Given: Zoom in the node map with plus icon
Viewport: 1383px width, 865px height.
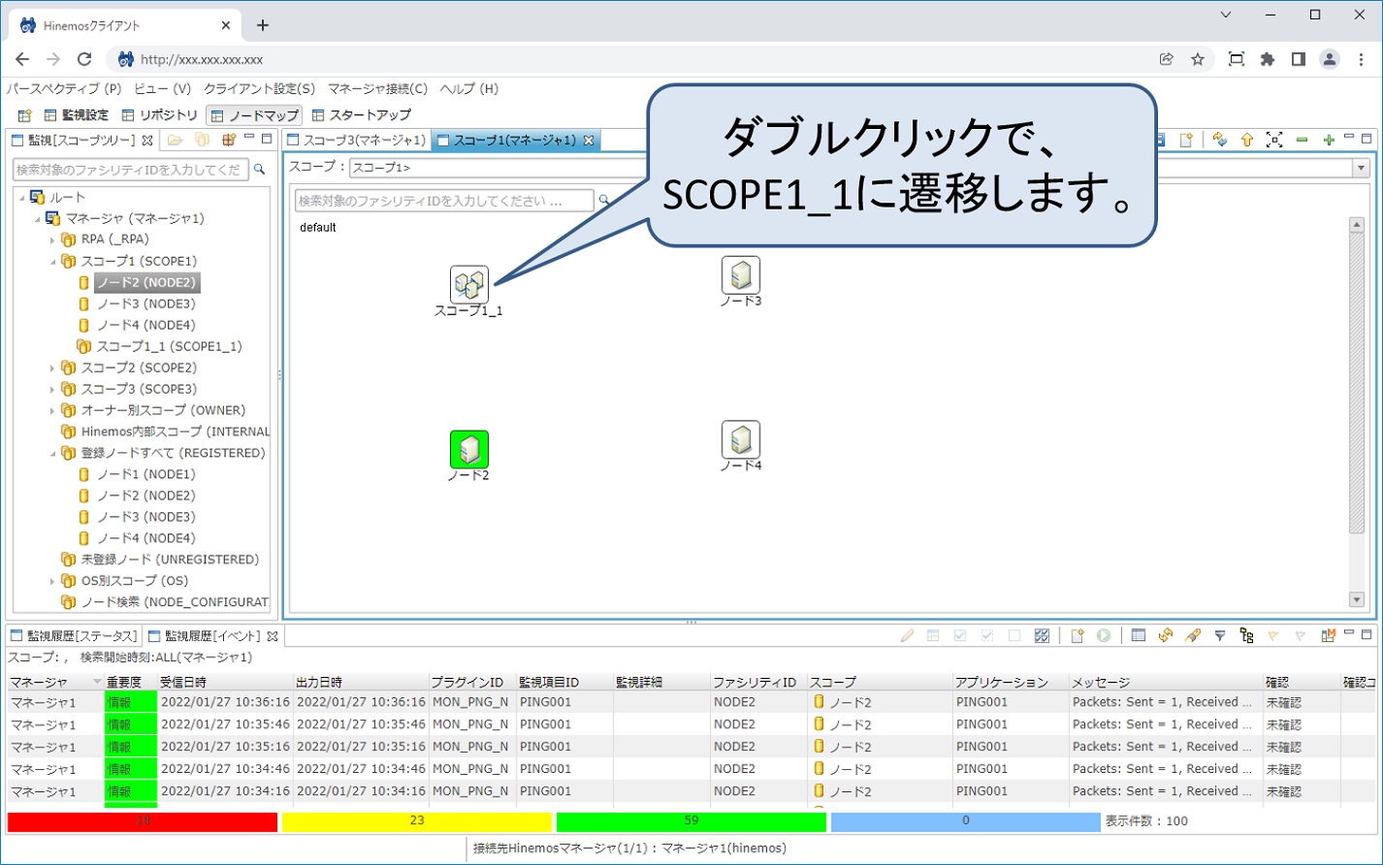Looking at the screenshot, I should click(x=1329, y=140).
